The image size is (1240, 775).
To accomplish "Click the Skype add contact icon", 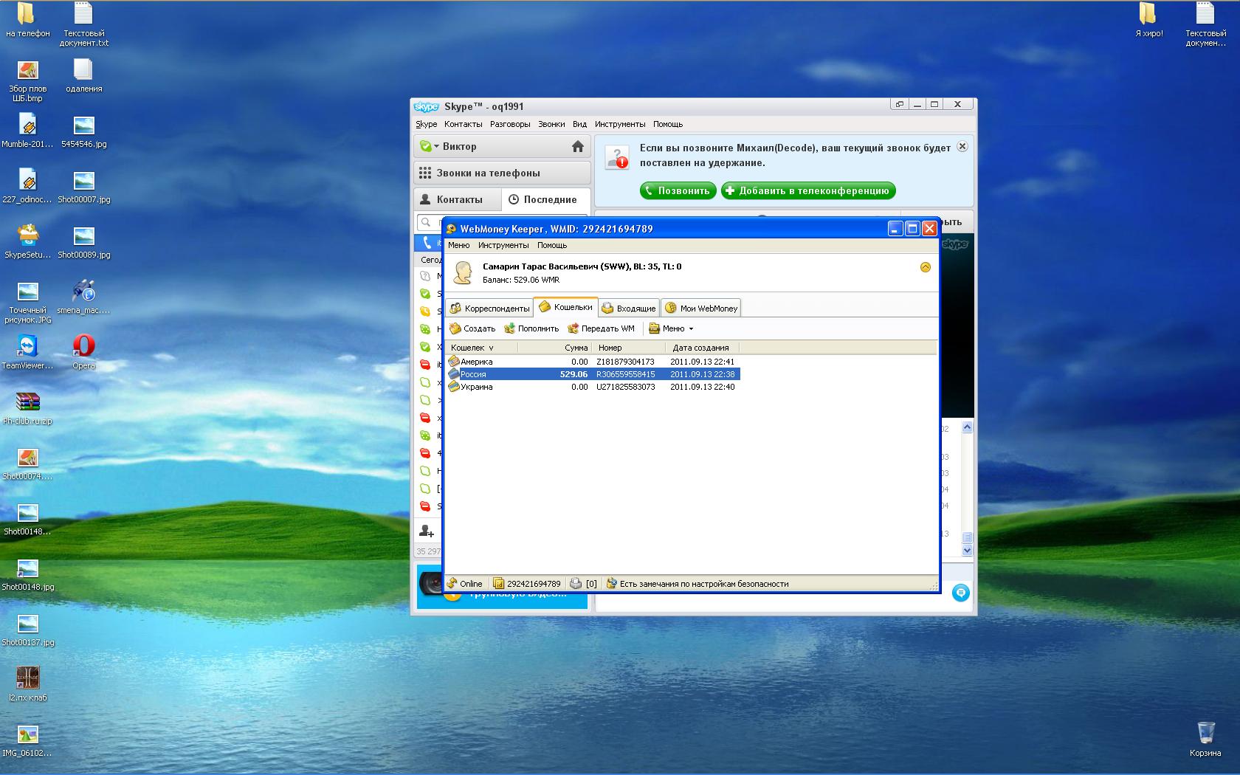I will coord(427,530).
